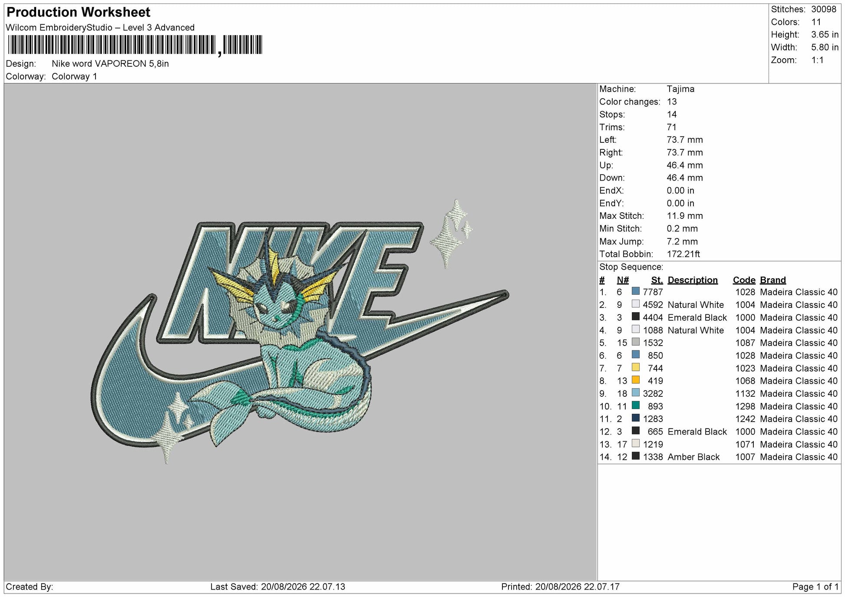Click the Left value 73.7 mm
This screenshot has width=845, height=597.
click(685, 140)
